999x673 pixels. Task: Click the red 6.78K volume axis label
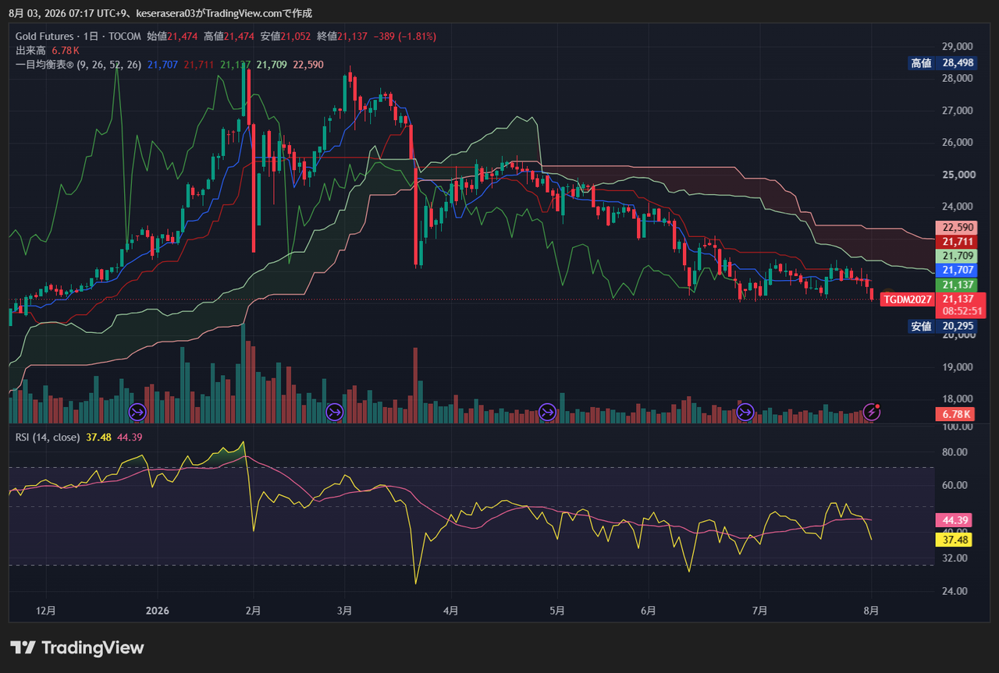(956, 415)
